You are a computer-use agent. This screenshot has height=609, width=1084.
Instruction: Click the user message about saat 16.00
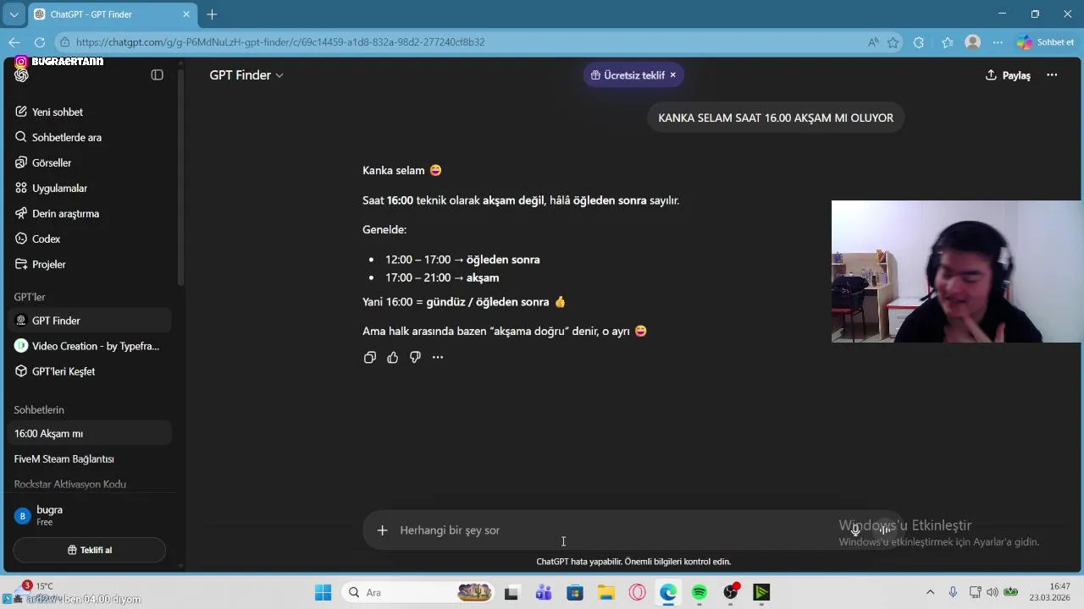click(776, 118)
